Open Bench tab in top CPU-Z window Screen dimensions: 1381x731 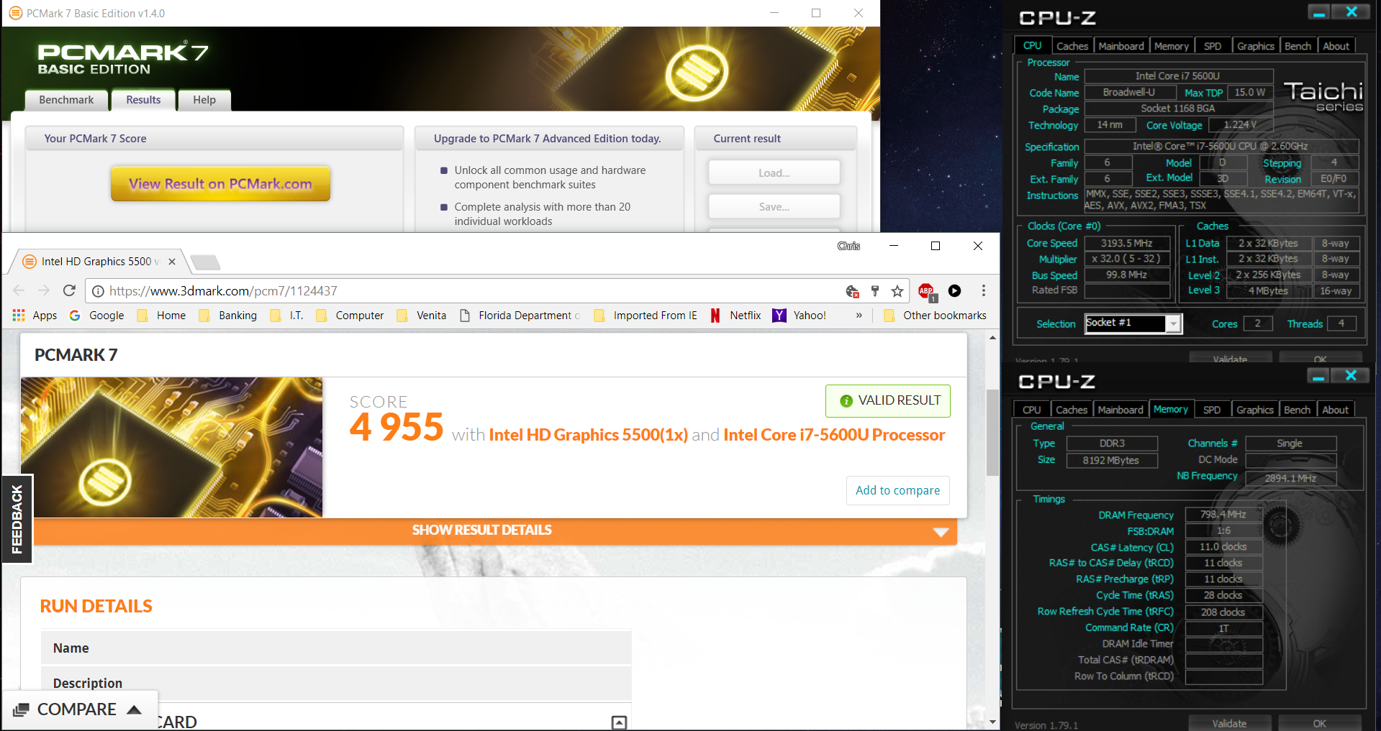[1298, 46]
